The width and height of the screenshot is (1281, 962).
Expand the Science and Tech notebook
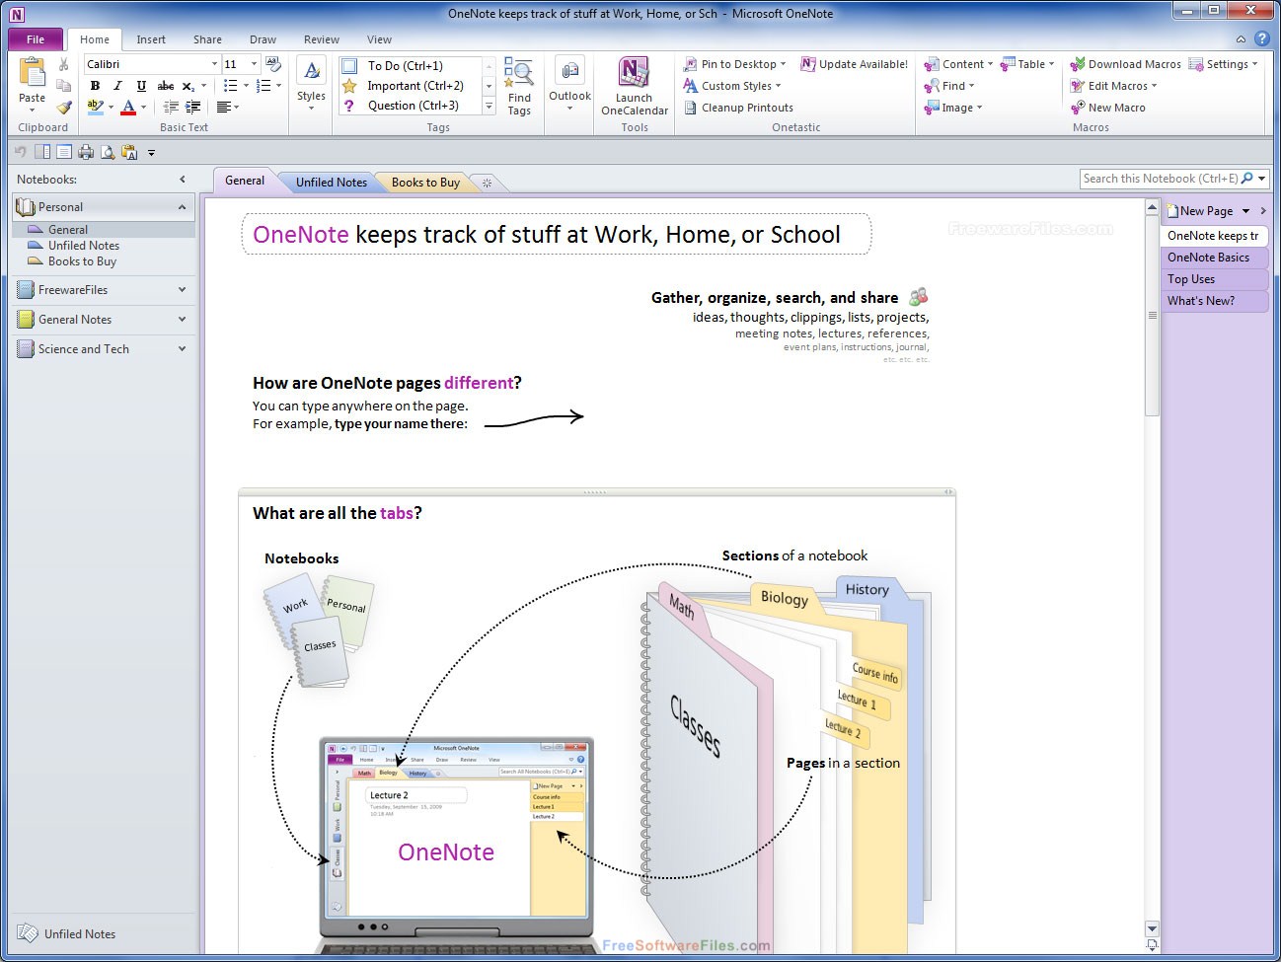[183, 349]
